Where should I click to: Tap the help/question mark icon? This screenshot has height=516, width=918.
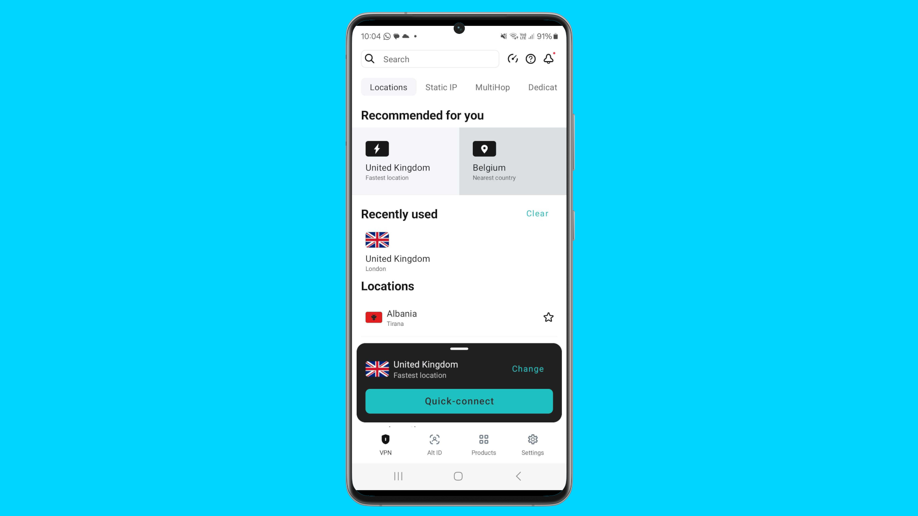[530, 59]
